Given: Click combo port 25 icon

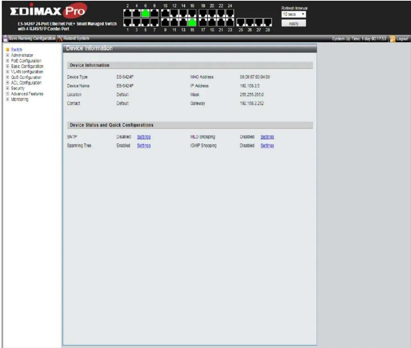Looking at the screenshot, I should [241, 22].
